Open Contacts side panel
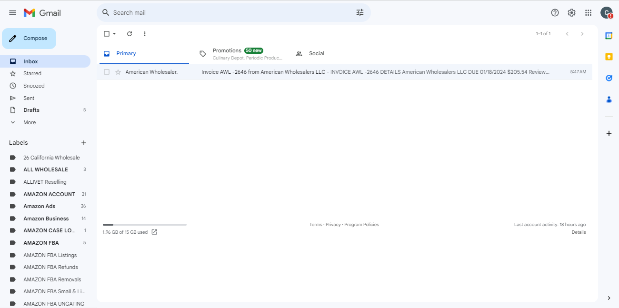The image size is (619, 308). click(x=609, y=99)
